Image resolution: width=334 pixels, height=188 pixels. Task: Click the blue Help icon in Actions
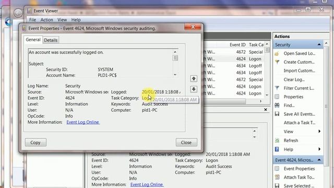point(277,149)
